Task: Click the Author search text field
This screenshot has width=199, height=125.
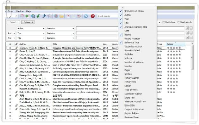Action: coord(97,28)
